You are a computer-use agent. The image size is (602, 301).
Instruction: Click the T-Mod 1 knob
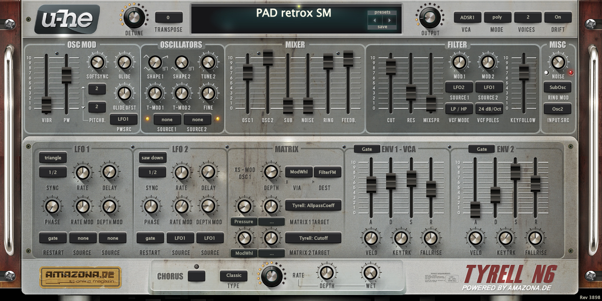(155, 93)
